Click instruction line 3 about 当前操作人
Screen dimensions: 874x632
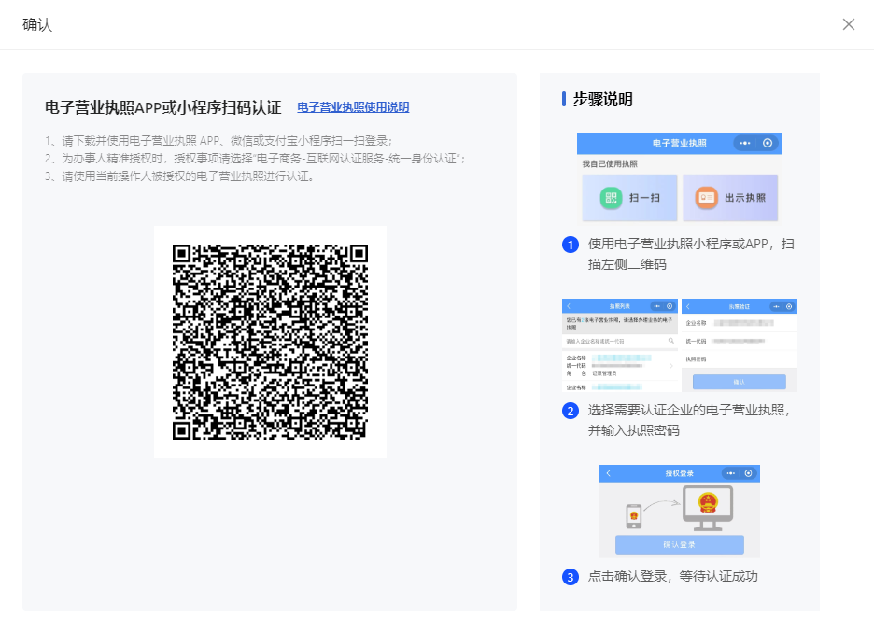179,176
